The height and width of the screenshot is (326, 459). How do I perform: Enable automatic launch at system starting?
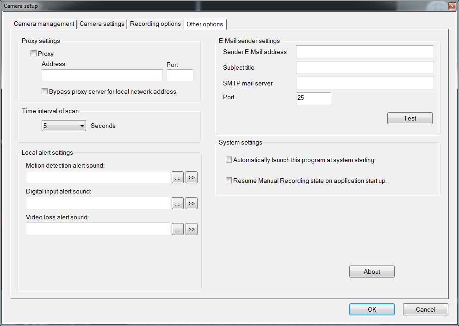(229, 160)
